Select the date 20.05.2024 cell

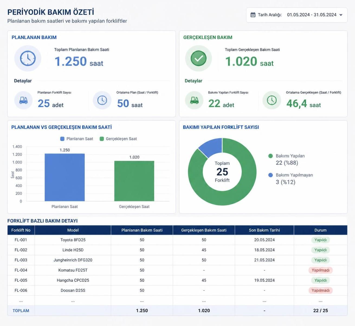(264, 240)
